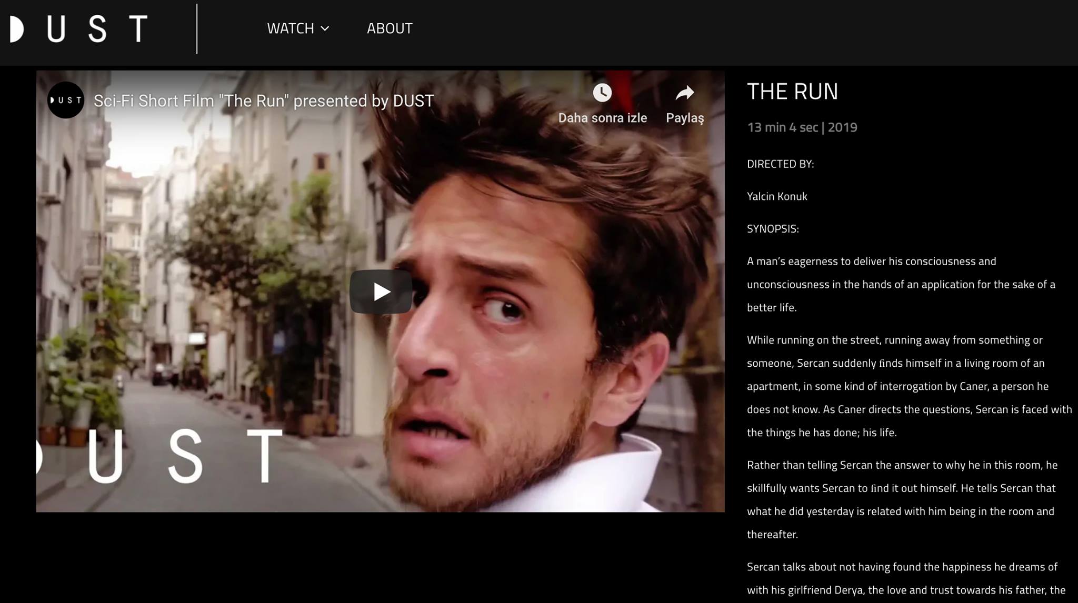Image resolution: width=1078 pixels, height=603 pixels.
Task: Click the share arrow icon
Action: (685, 93)
